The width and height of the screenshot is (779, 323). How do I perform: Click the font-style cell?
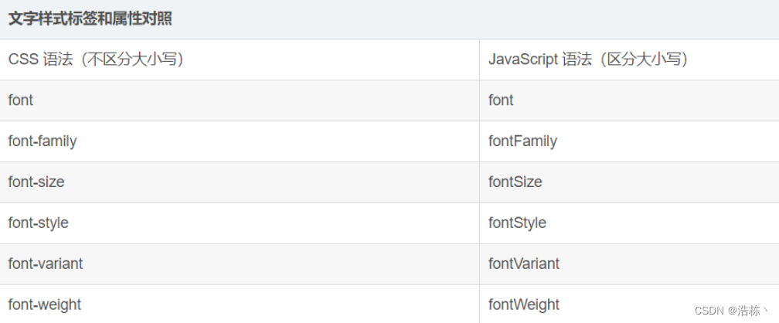click(x=39, y=223)
